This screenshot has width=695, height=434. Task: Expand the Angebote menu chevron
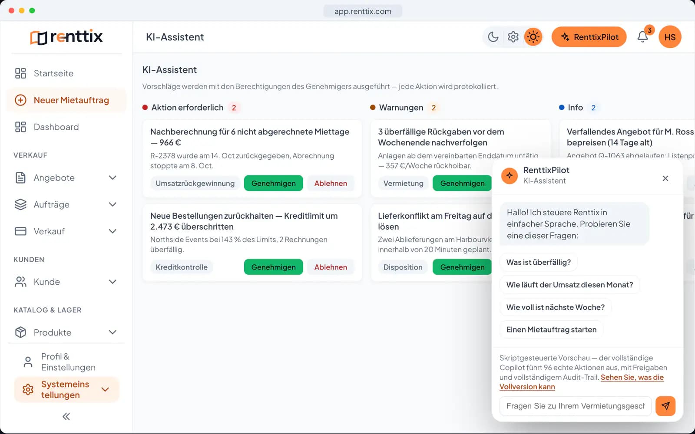click(x=113, y=178)
